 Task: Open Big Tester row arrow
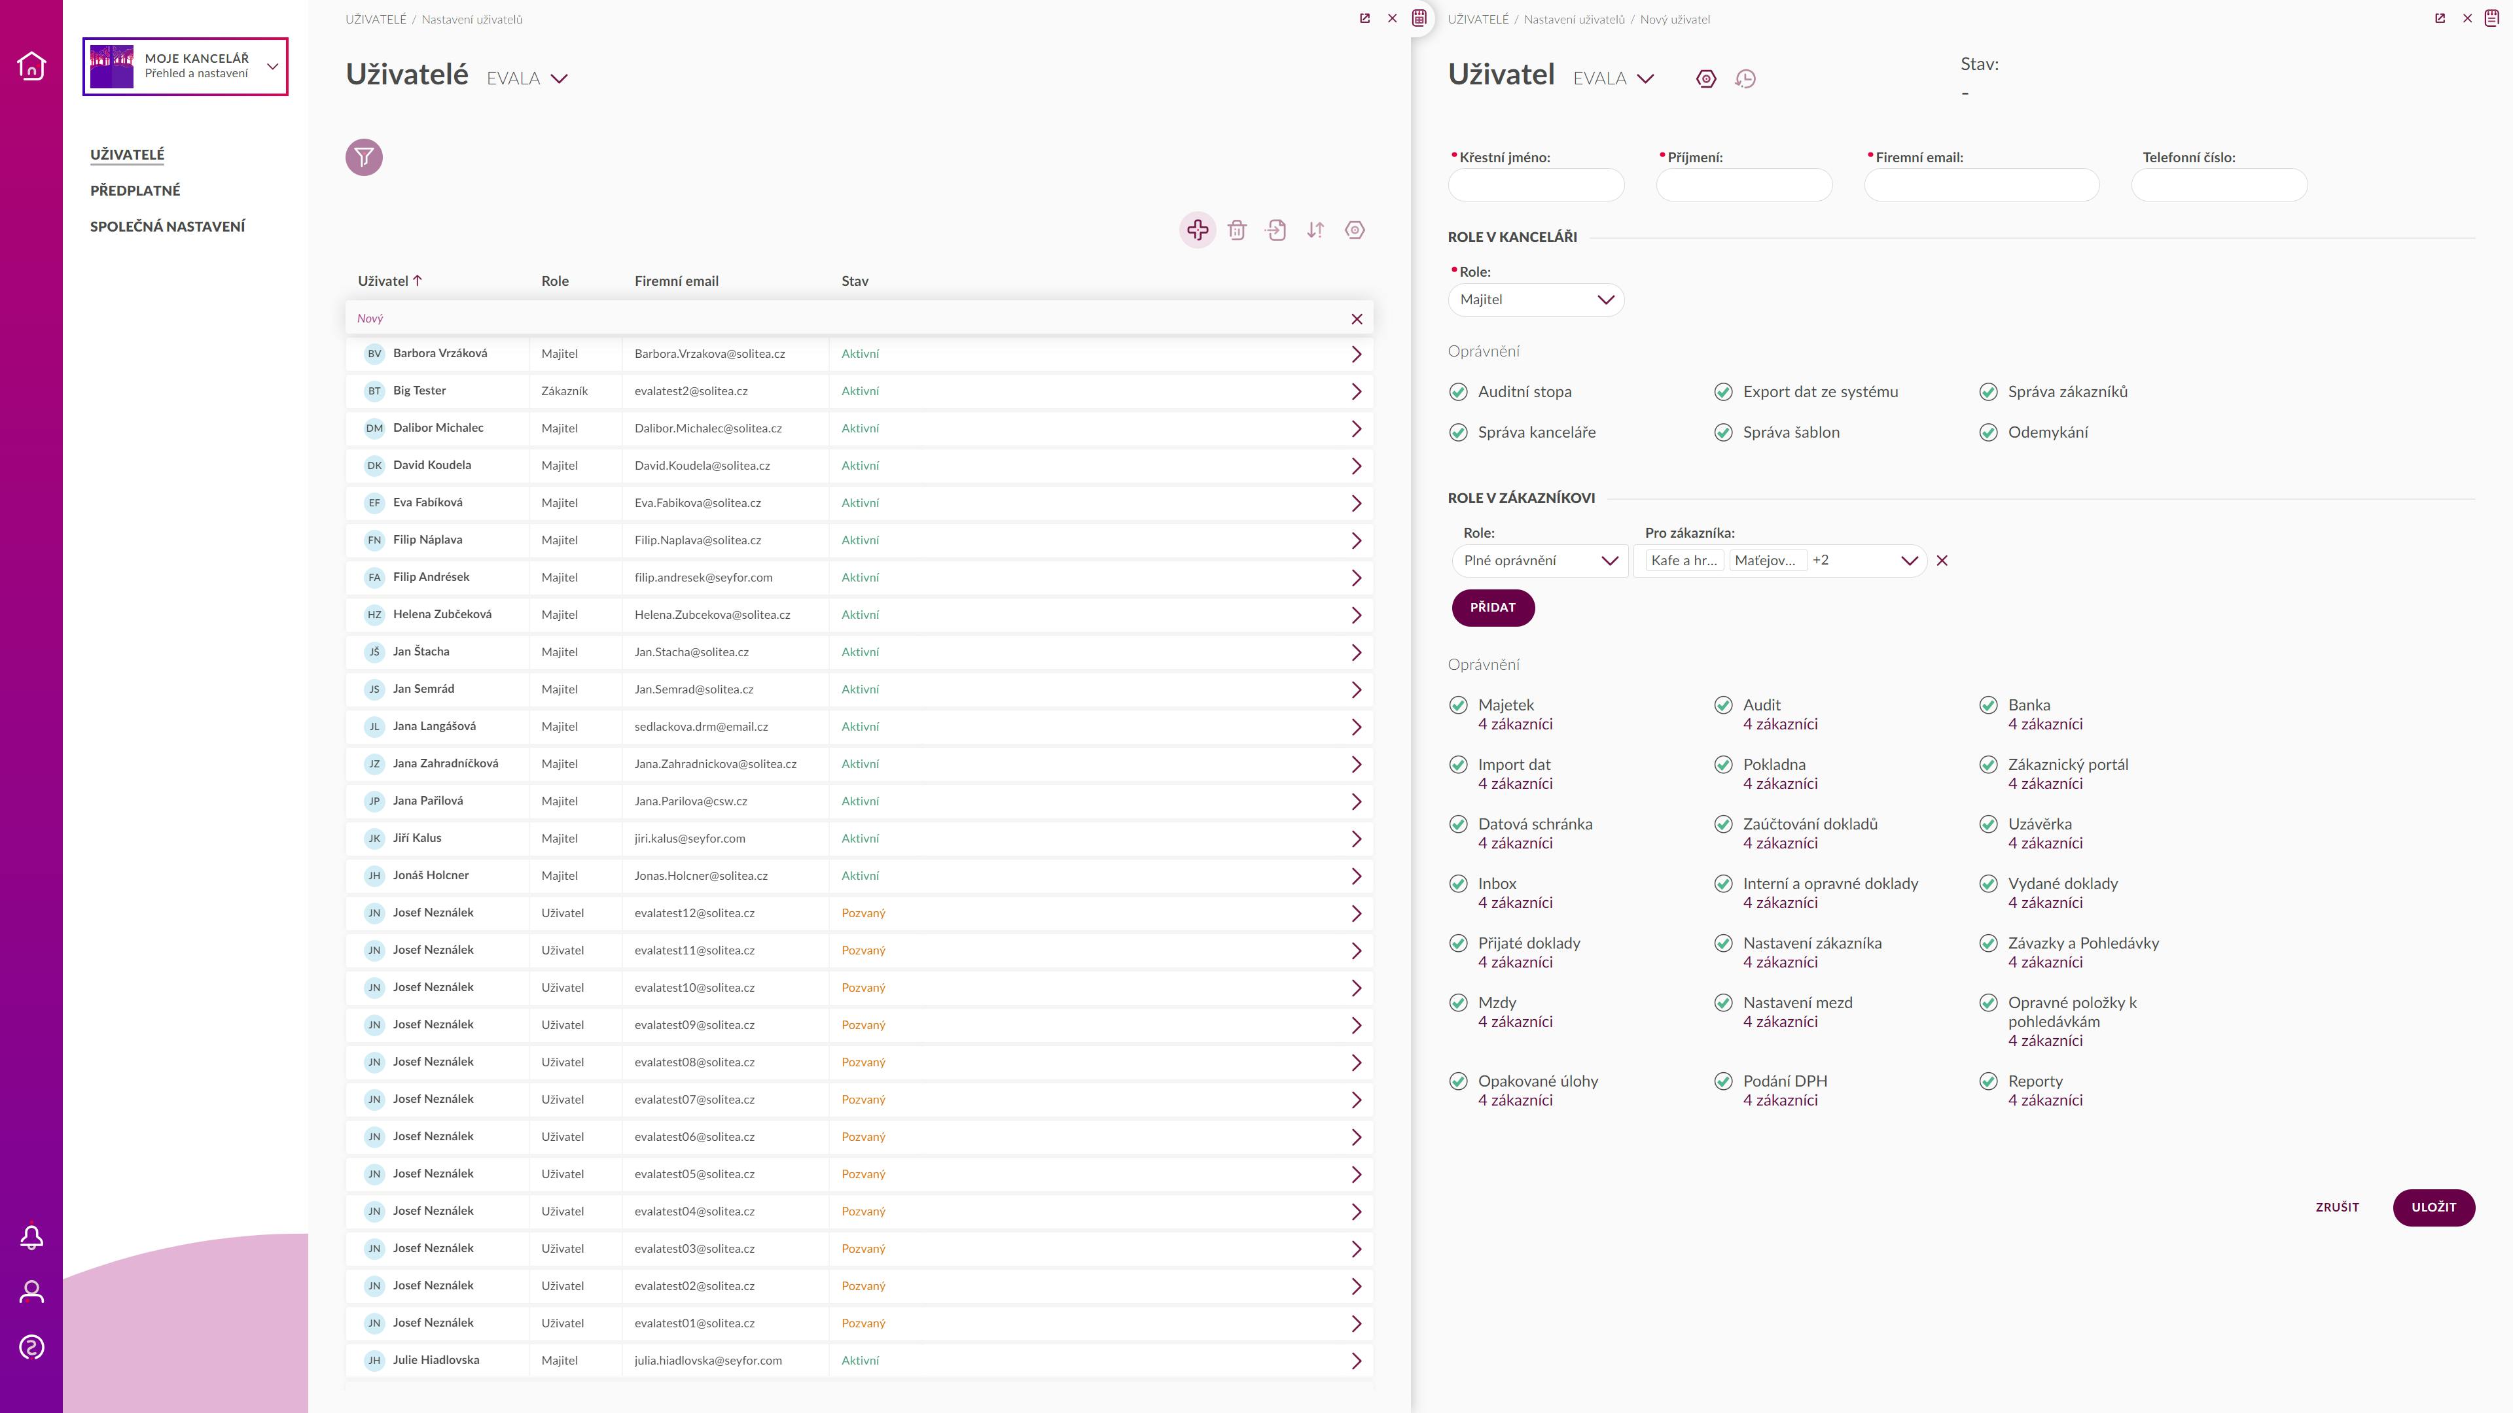(x=1356, y=391)
